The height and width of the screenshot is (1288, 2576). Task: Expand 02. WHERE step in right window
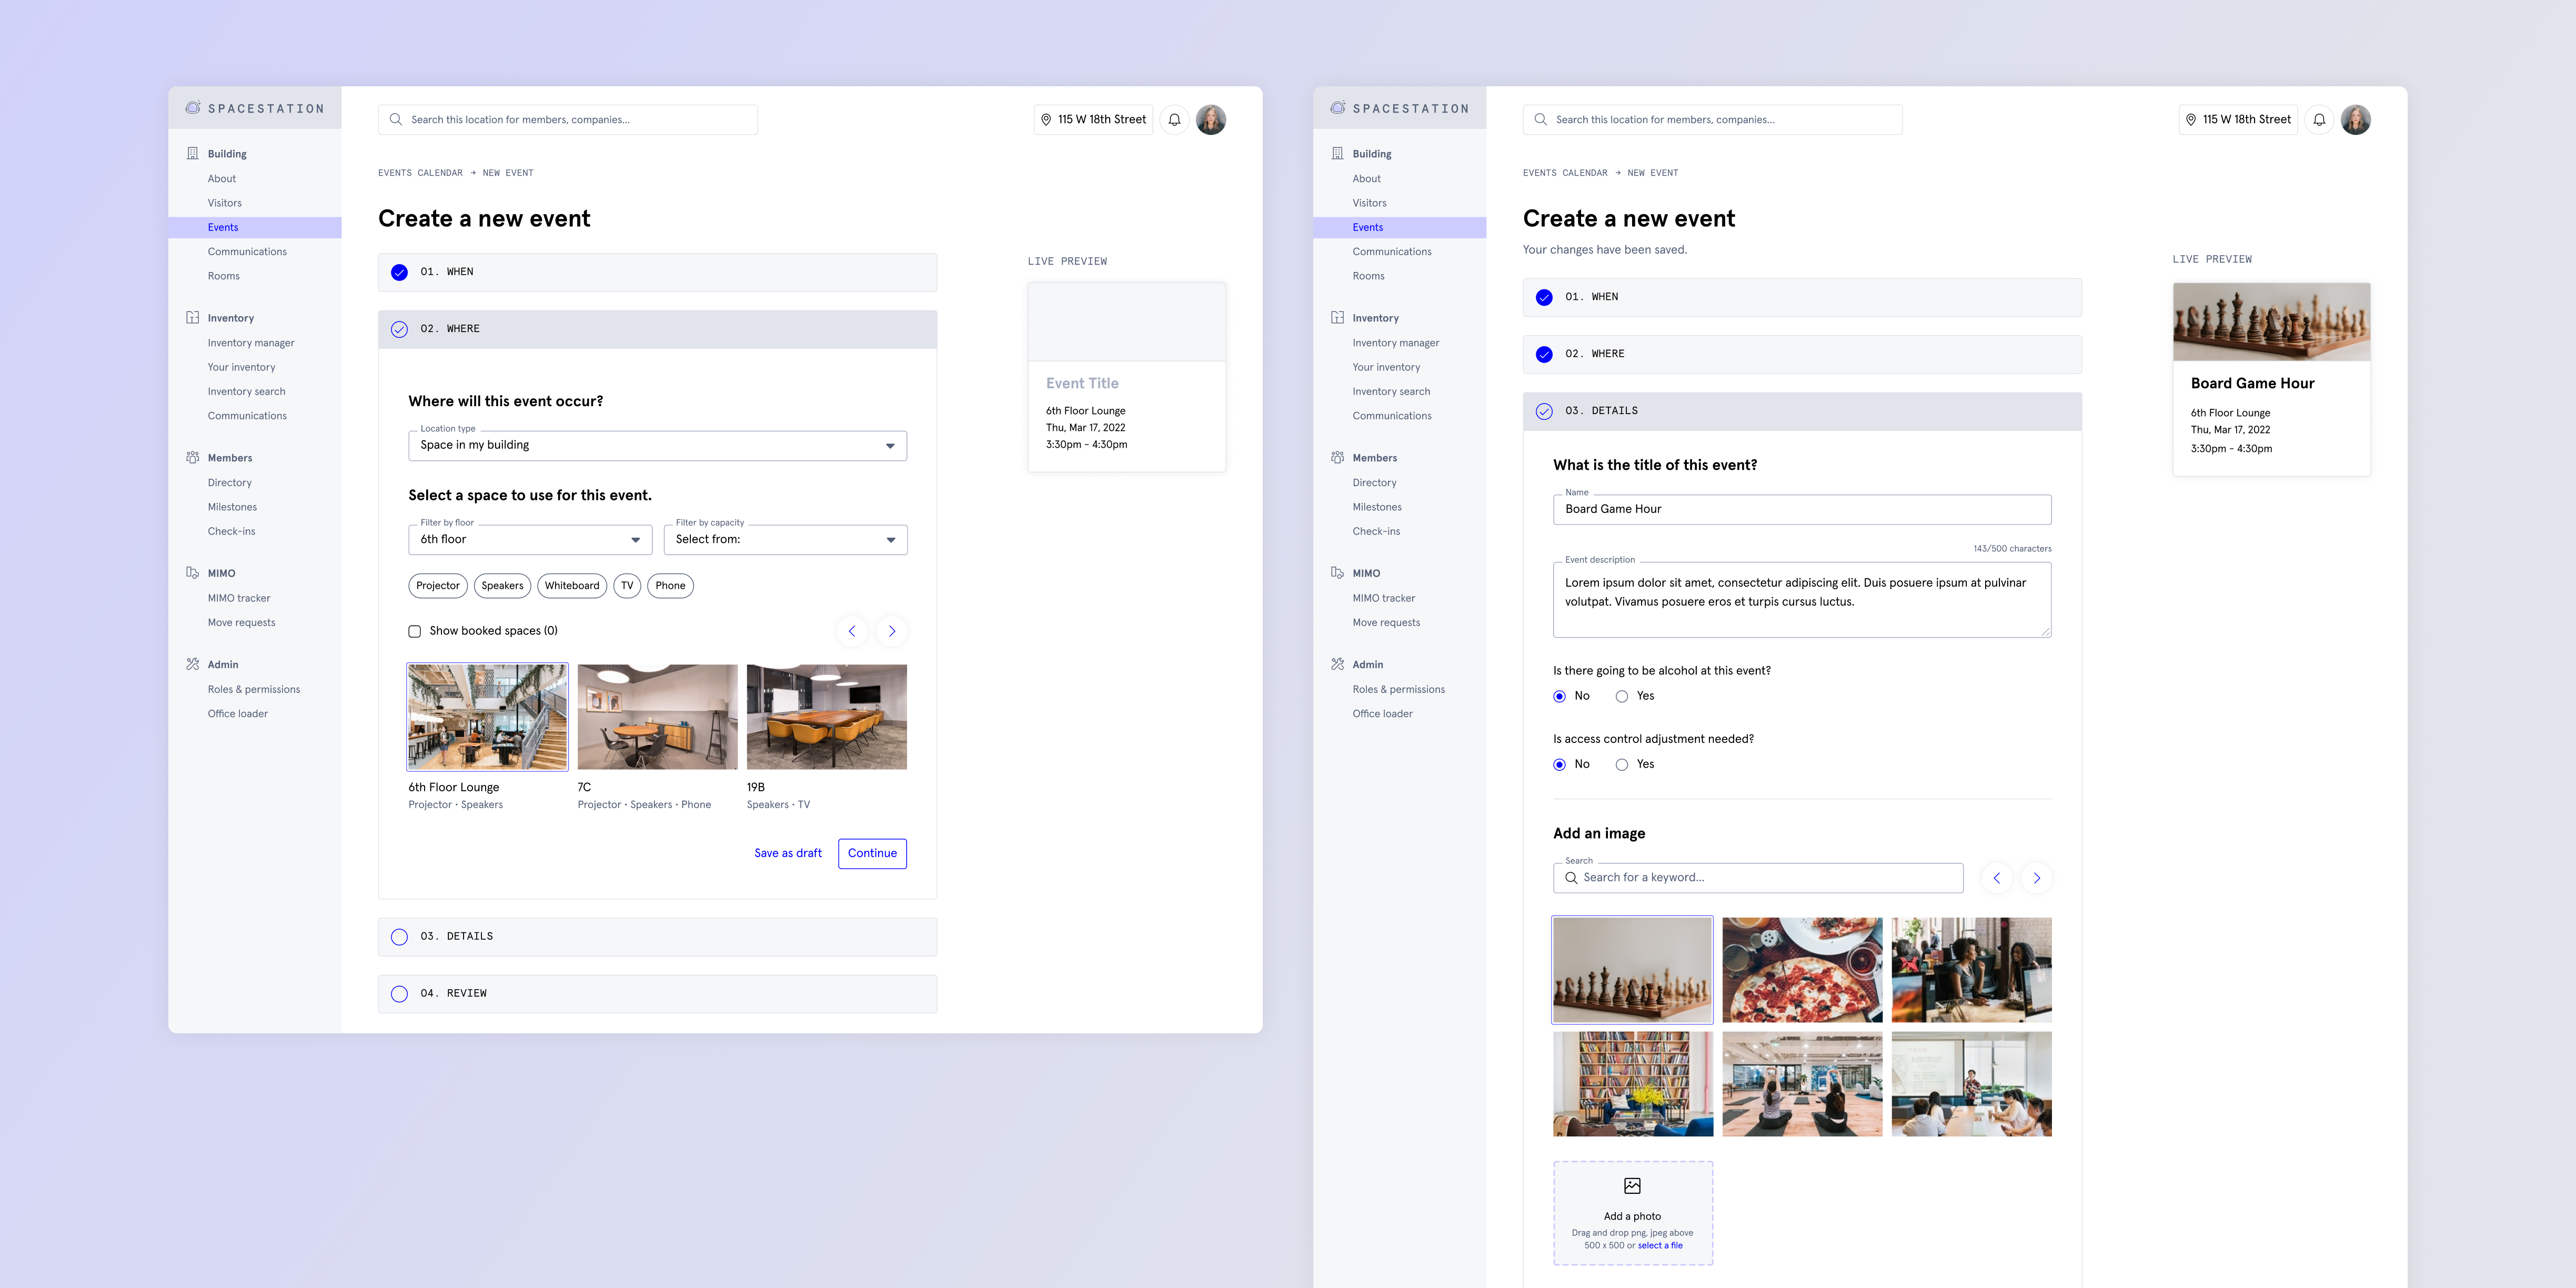tap(1802, 354)
